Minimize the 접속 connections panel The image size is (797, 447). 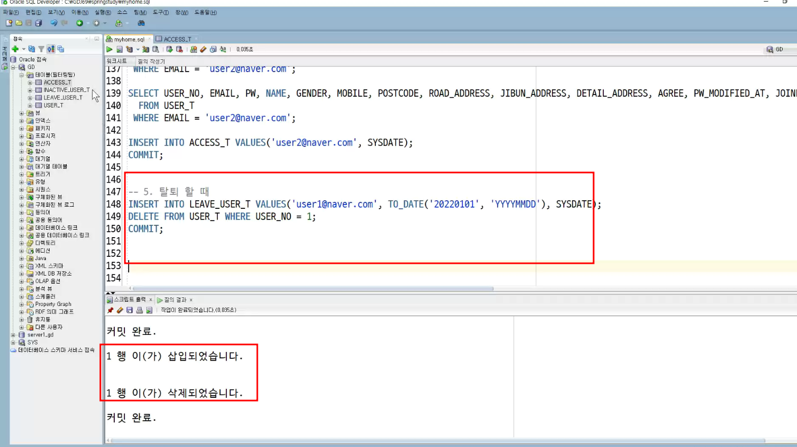pos(97,38)
